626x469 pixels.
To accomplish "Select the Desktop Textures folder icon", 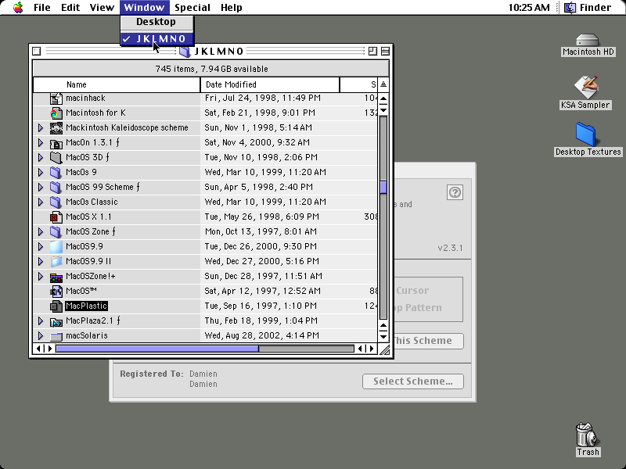I will tap(585, 134).
